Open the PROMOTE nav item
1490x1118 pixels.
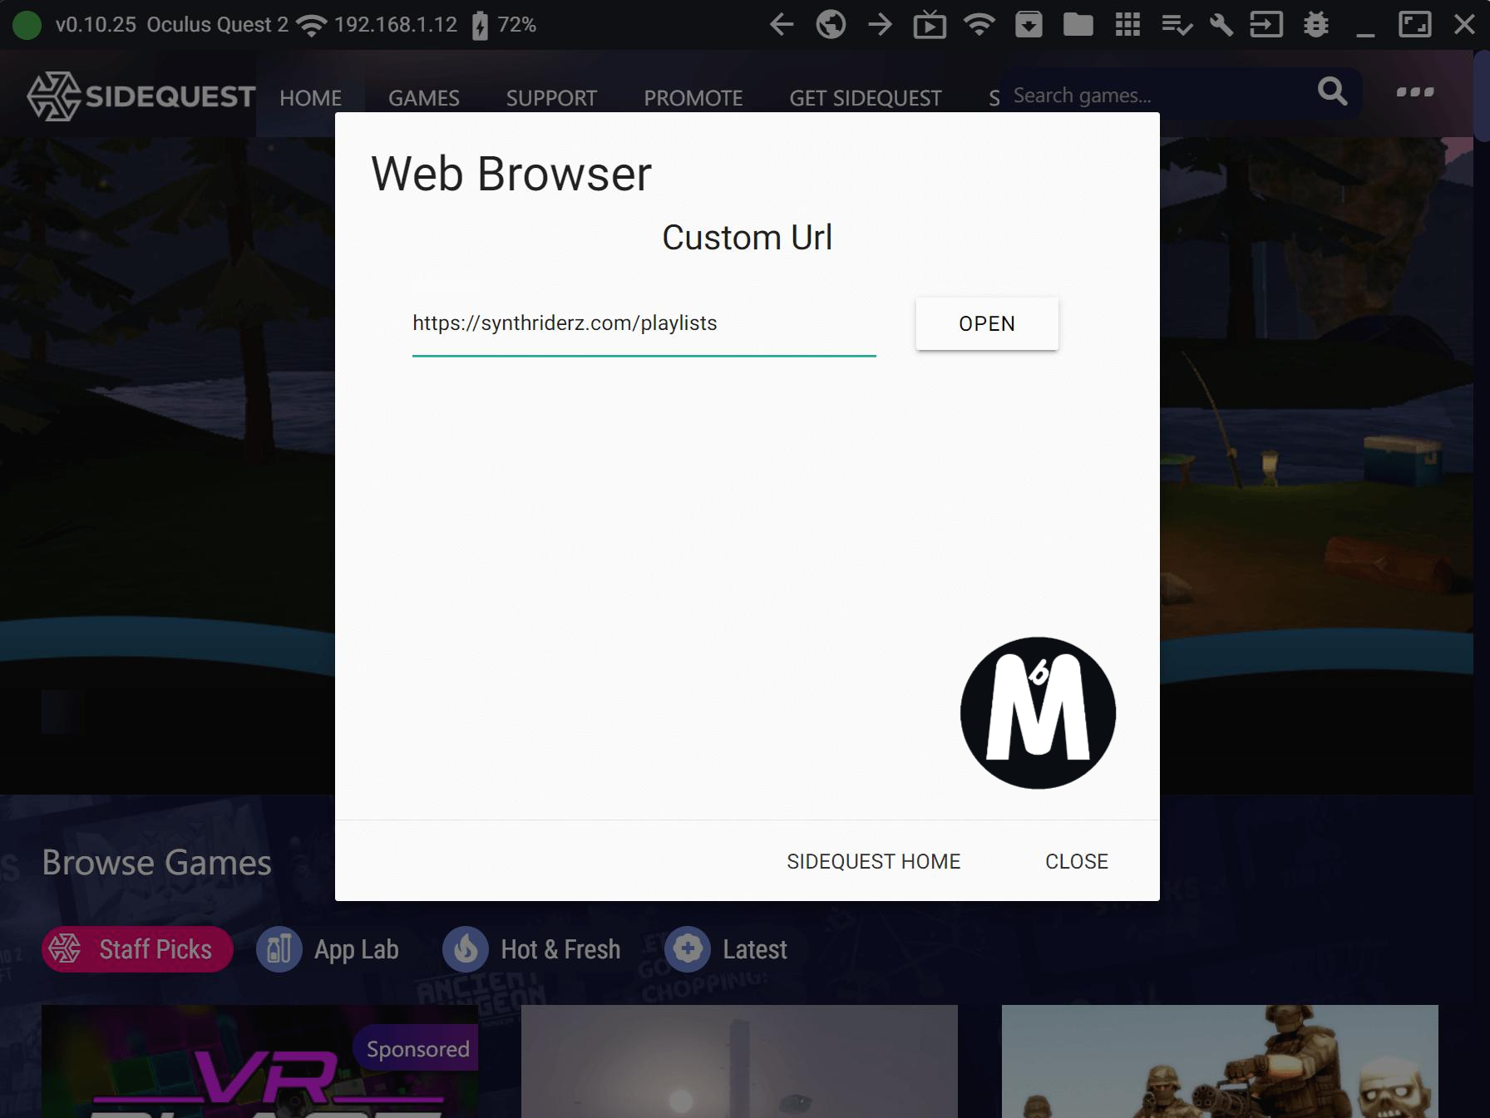pos(693,98)
